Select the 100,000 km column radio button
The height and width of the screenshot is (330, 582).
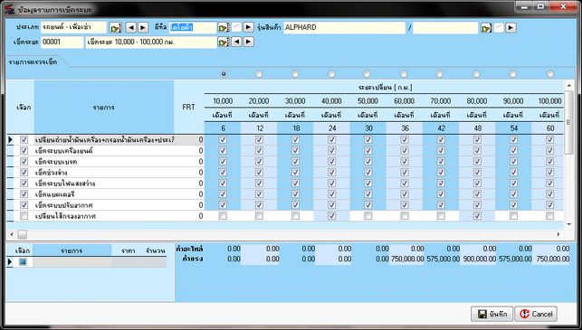(550, 74)
